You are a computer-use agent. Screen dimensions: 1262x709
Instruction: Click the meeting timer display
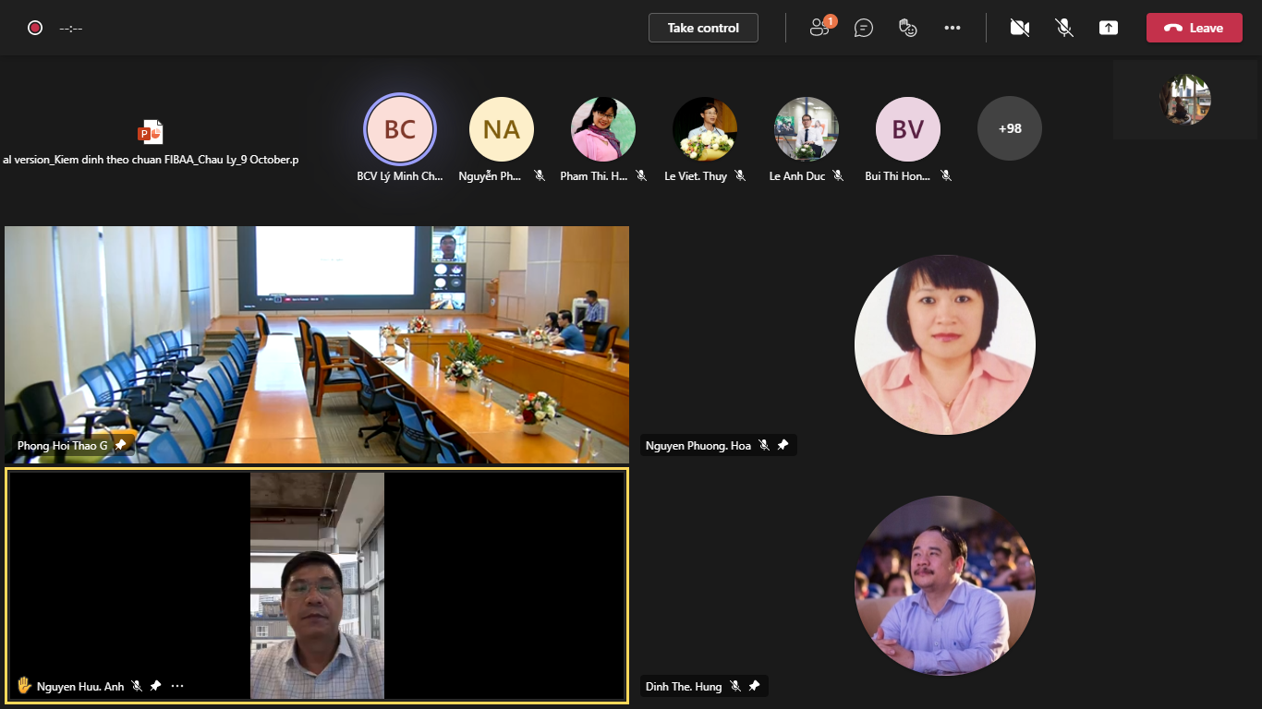[x=71, y=28]
